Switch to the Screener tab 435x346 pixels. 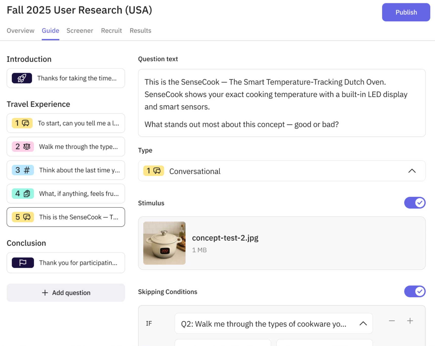click(80, 31)
